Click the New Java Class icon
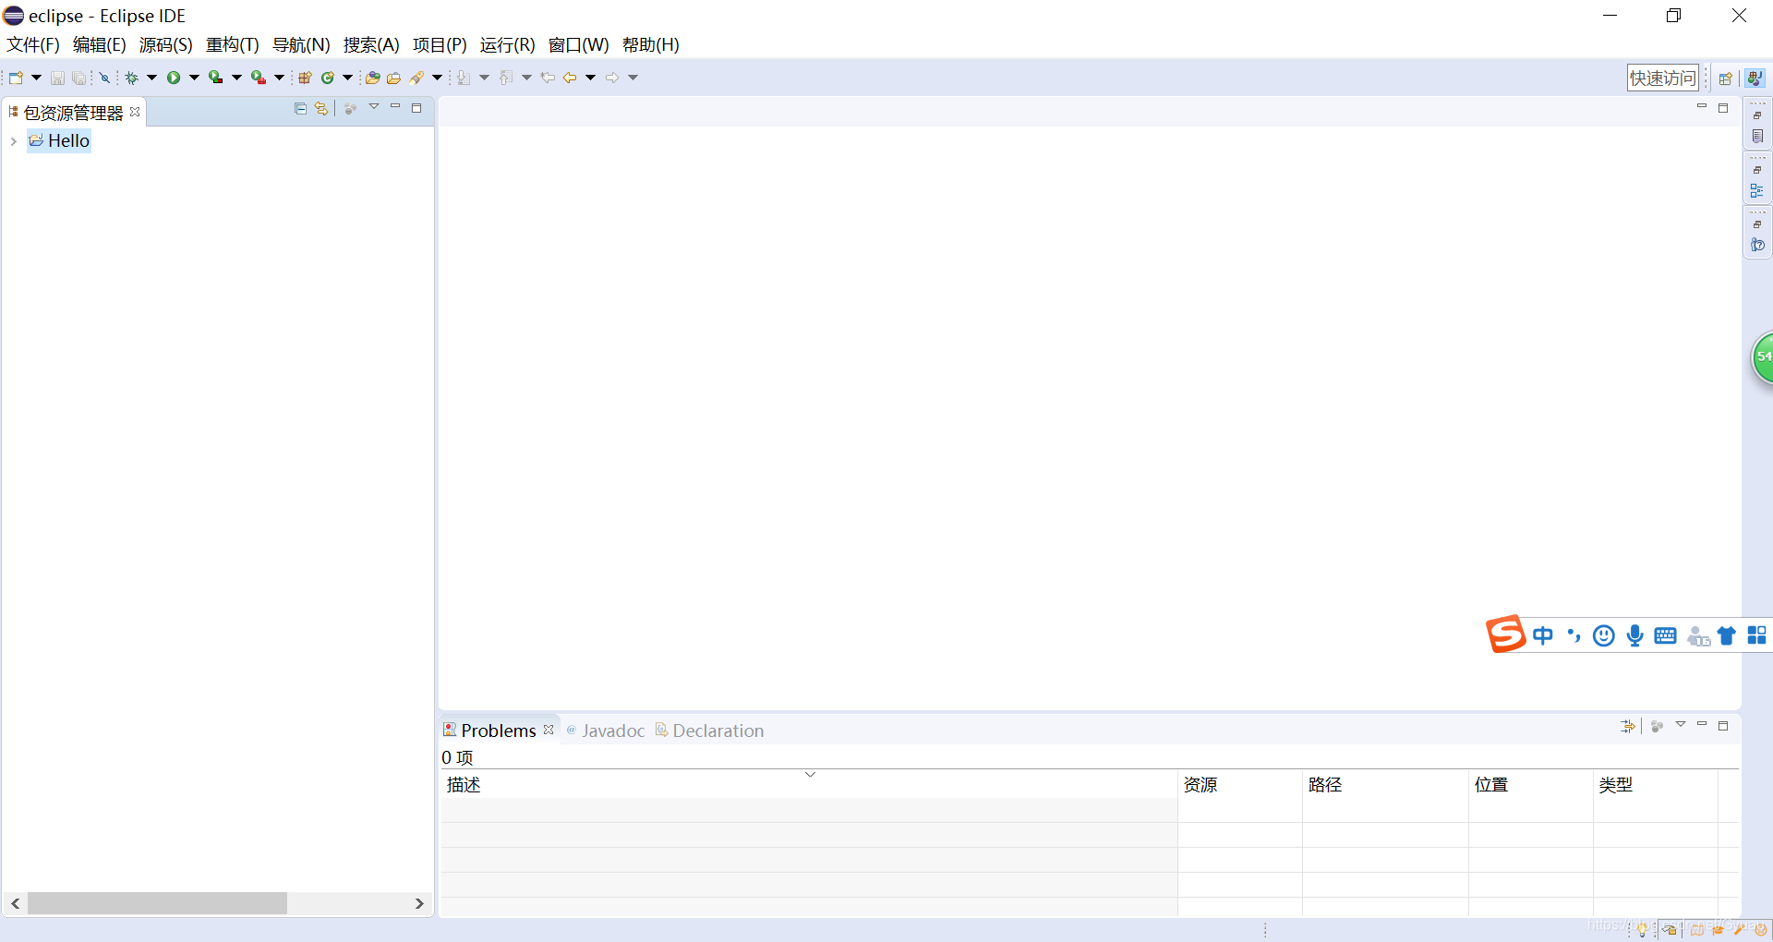This screenshot has width=1773, height=942. click(327, 78)
